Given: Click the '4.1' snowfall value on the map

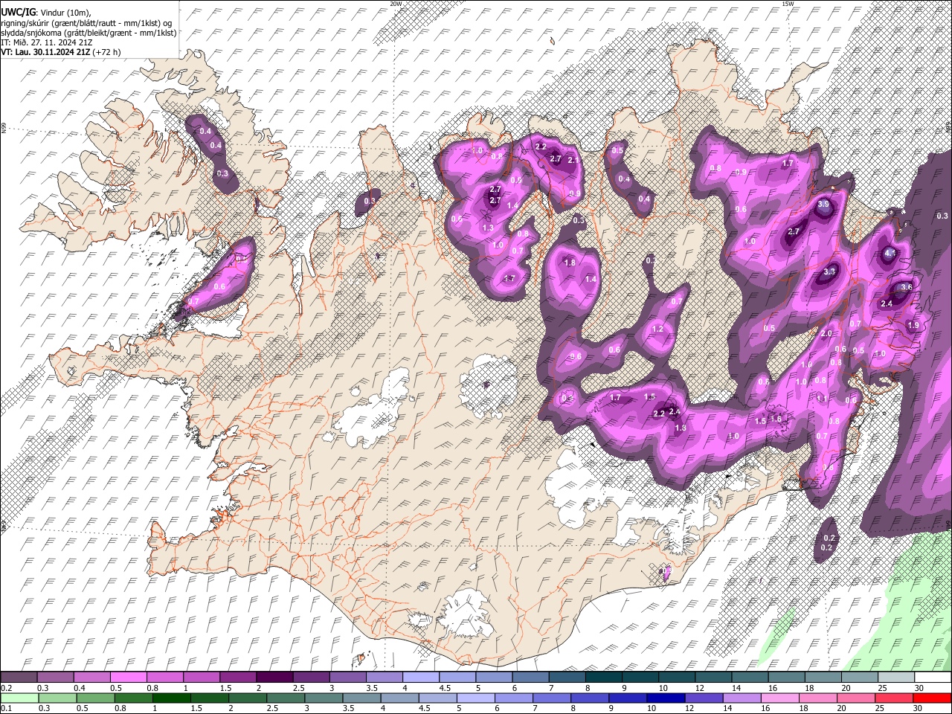Looking at the screenshot, I should click(x=890, y=253).
